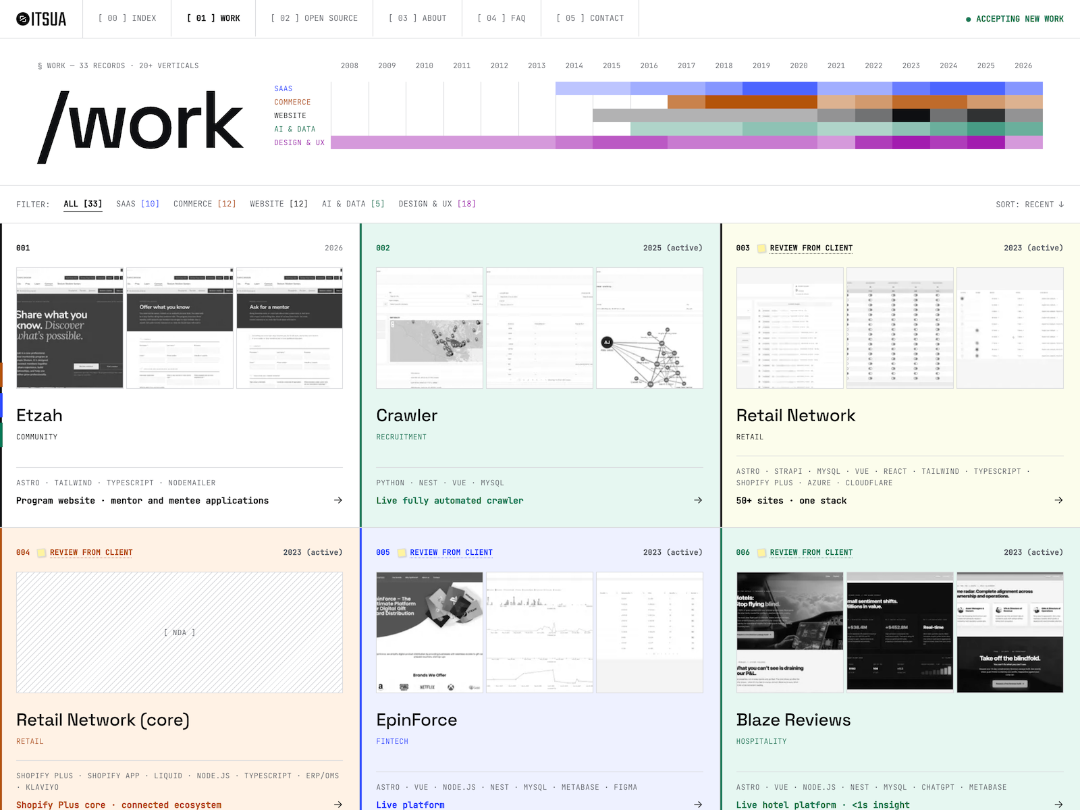This screenshot has height=810, width=1080.
Task: Filter by AI & DATA [5]
Action: click(x=353, y=204)
